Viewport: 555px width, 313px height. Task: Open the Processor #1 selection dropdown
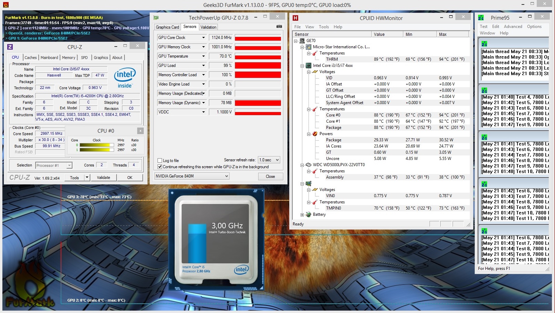click(x=54, y=165)
